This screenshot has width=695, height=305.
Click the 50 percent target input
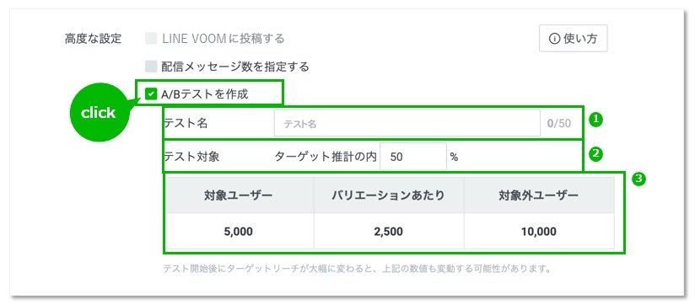click(413, 157)
